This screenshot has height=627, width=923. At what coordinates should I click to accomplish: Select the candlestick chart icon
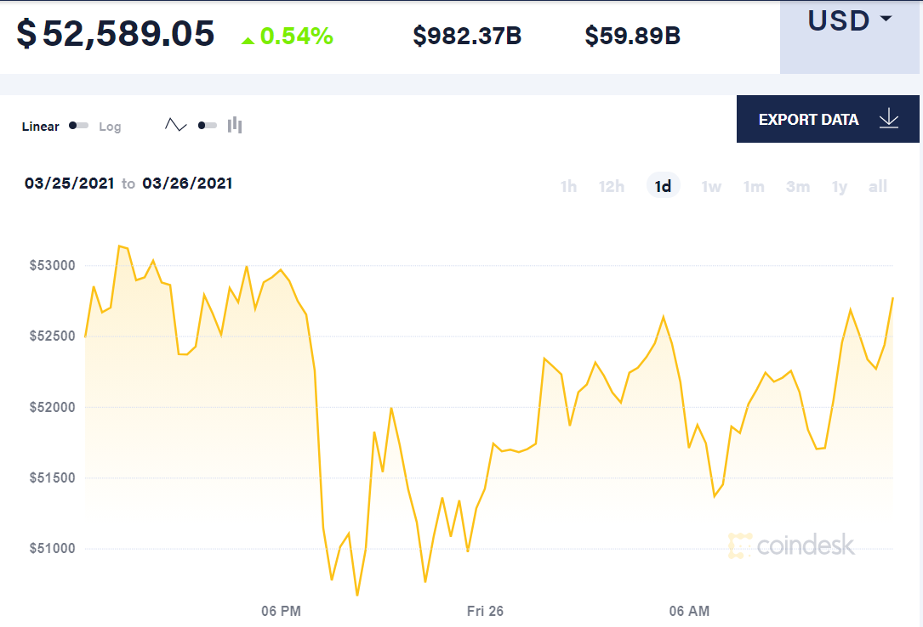235,125
